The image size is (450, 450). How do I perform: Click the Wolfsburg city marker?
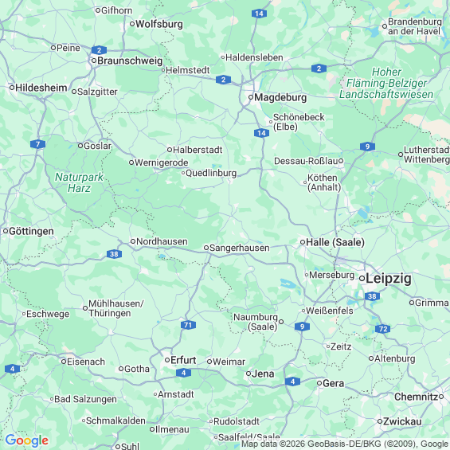[132, 24]
